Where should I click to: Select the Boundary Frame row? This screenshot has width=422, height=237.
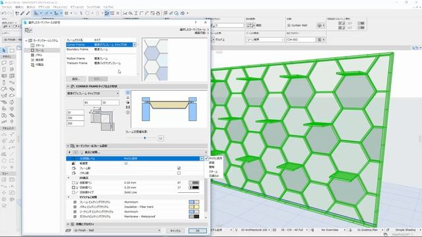pyautogui.click(x=101, y=49)
